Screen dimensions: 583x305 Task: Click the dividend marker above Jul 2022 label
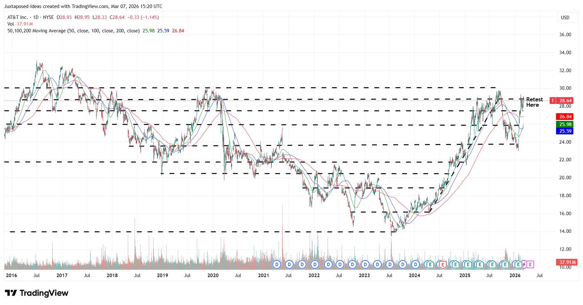coord(340,265)
